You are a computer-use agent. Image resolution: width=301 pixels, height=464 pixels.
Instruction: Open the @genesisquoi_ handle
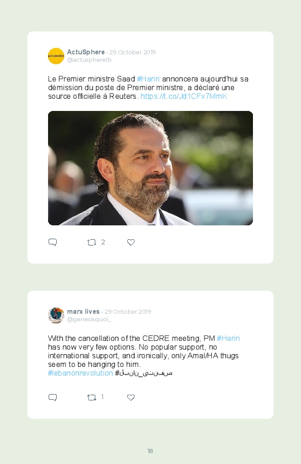[x=89, y=320]
